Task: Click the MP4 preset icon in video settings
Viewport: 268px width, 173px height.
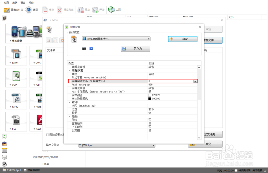Action: click(74, 39)
